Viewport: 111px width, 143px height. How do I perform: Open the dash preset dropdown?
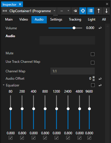[x=68, y=11]
